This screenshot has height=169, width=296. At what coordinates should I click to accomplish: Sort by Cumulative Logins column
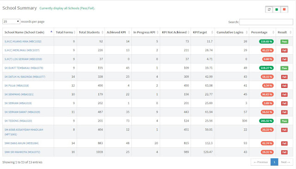pos(232,32)
